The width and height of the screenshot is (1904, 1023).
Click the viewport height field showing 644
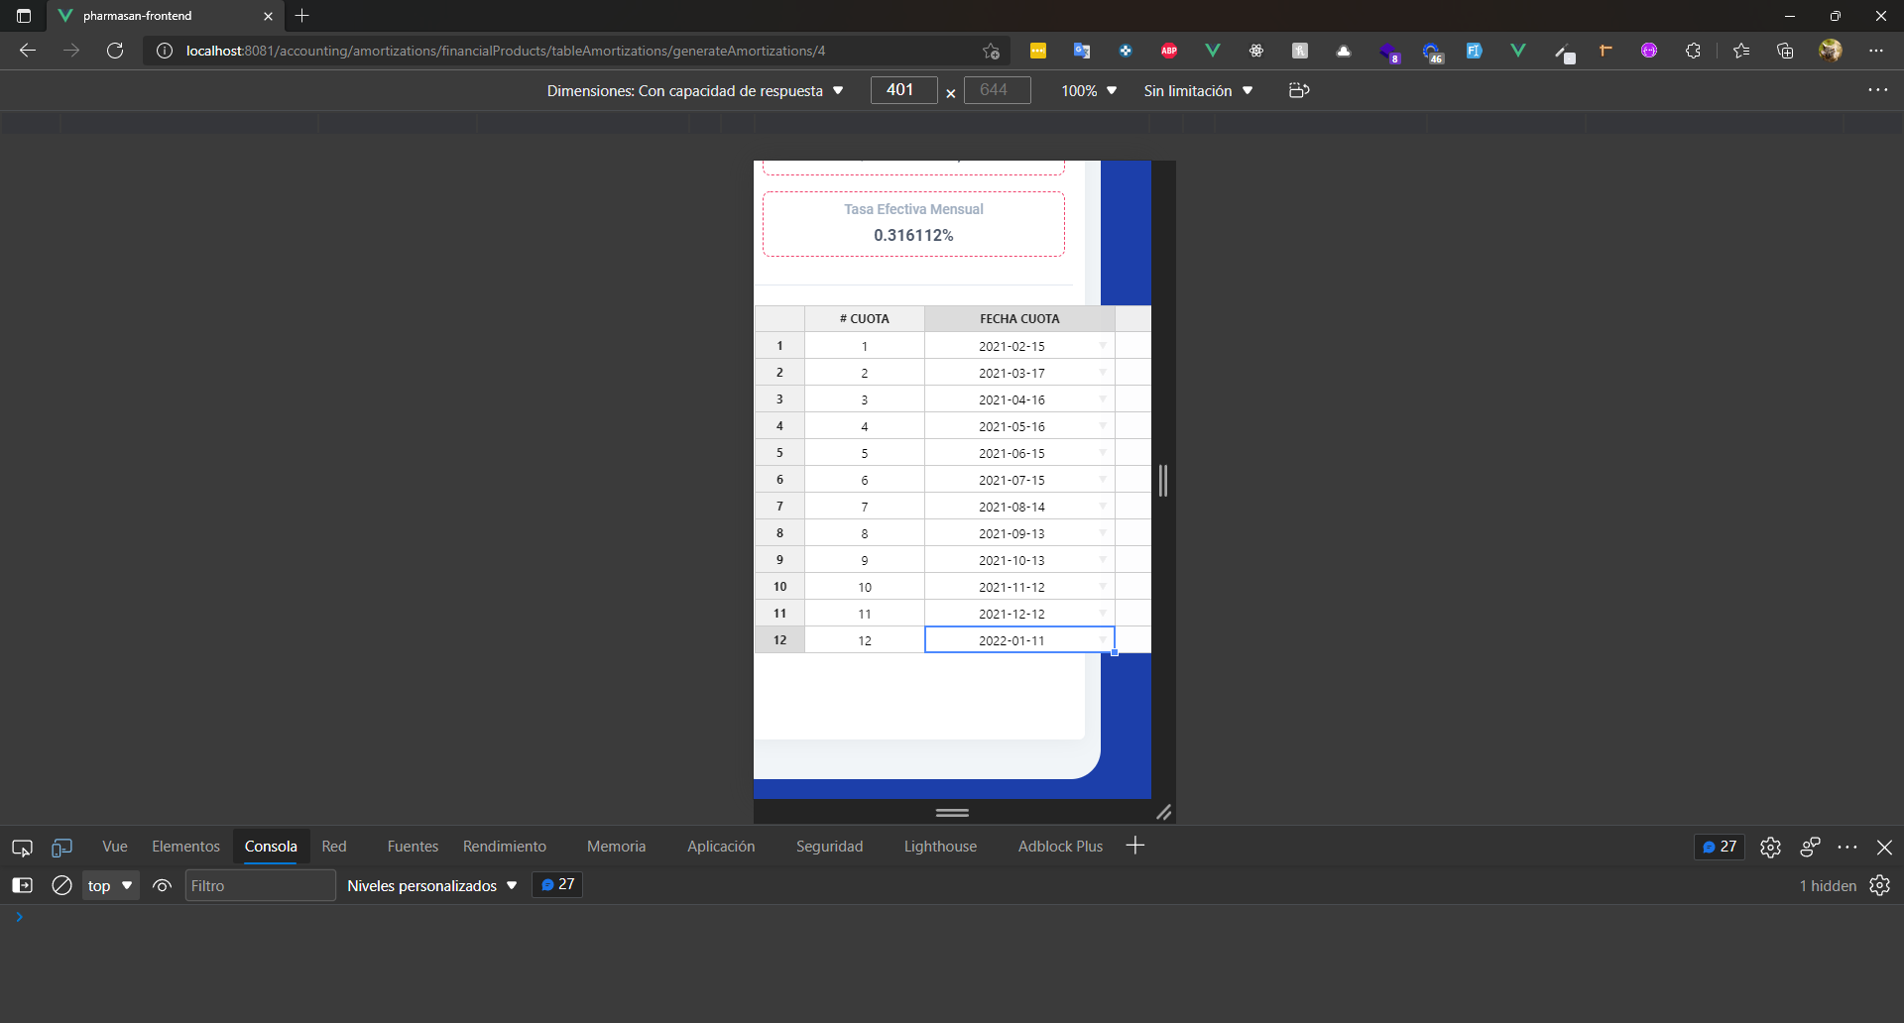point(997,90)
